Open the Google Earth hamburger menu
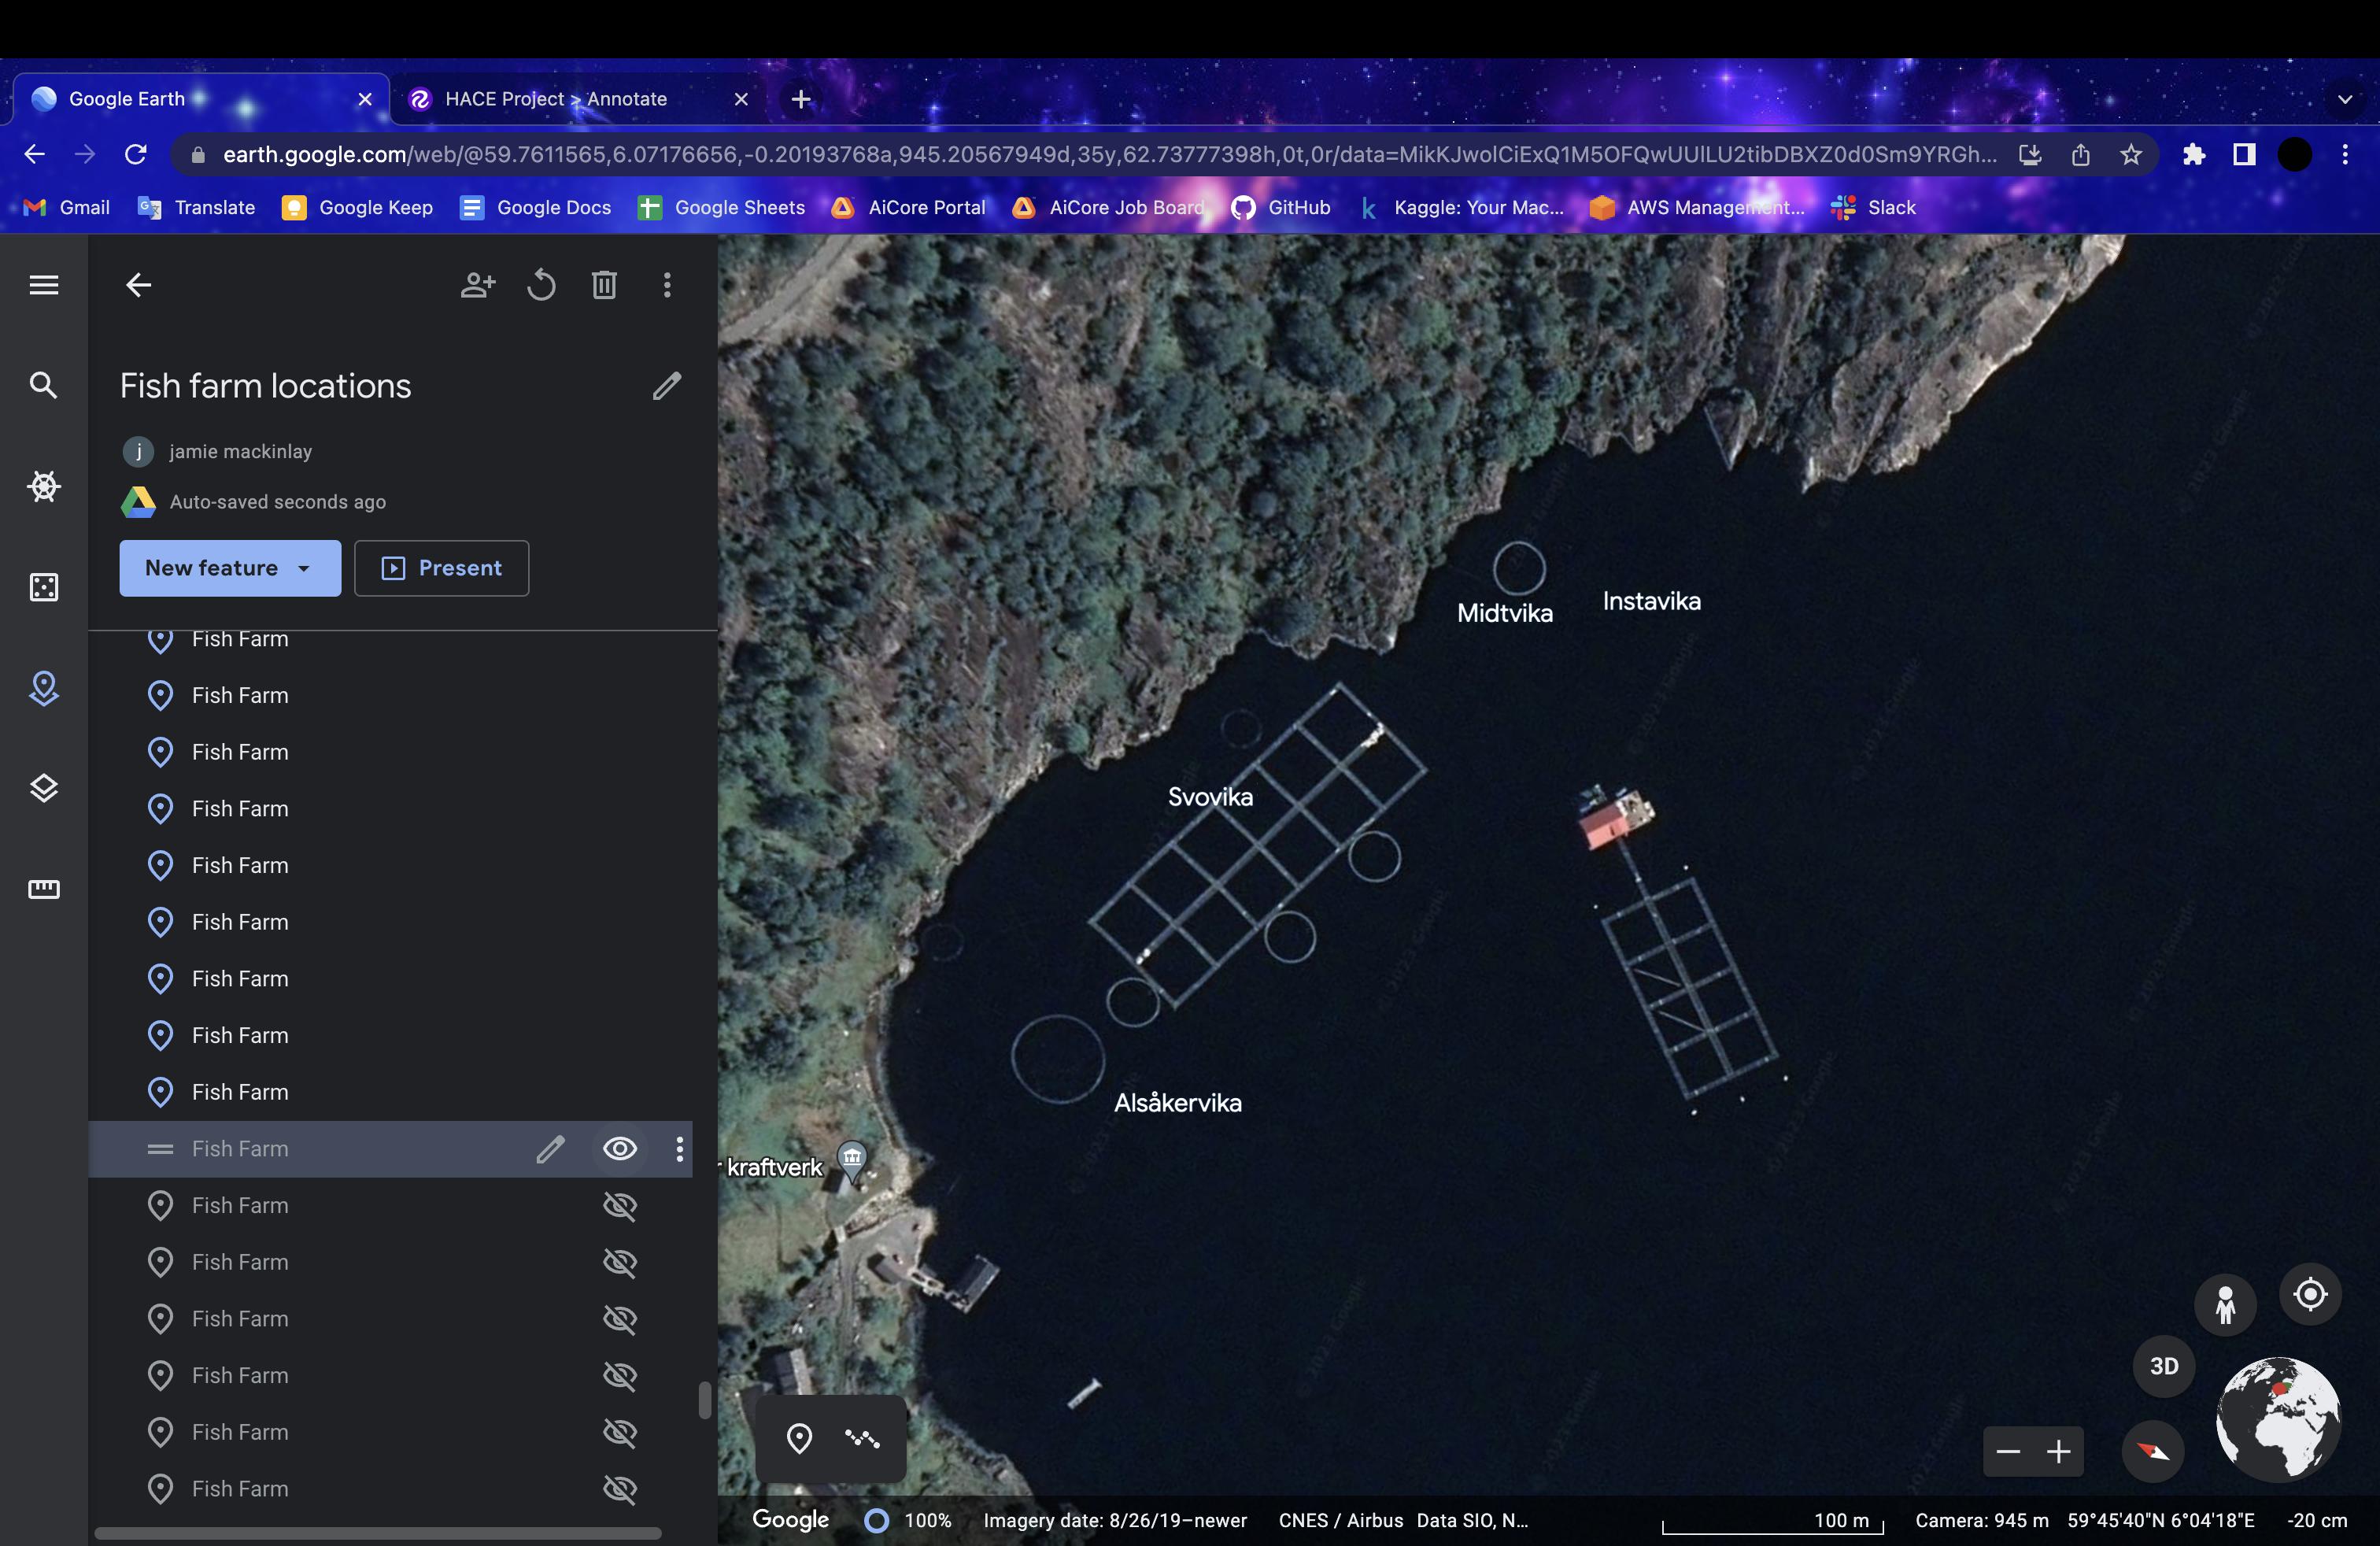2380x1546 pixels. coord(43,285)
